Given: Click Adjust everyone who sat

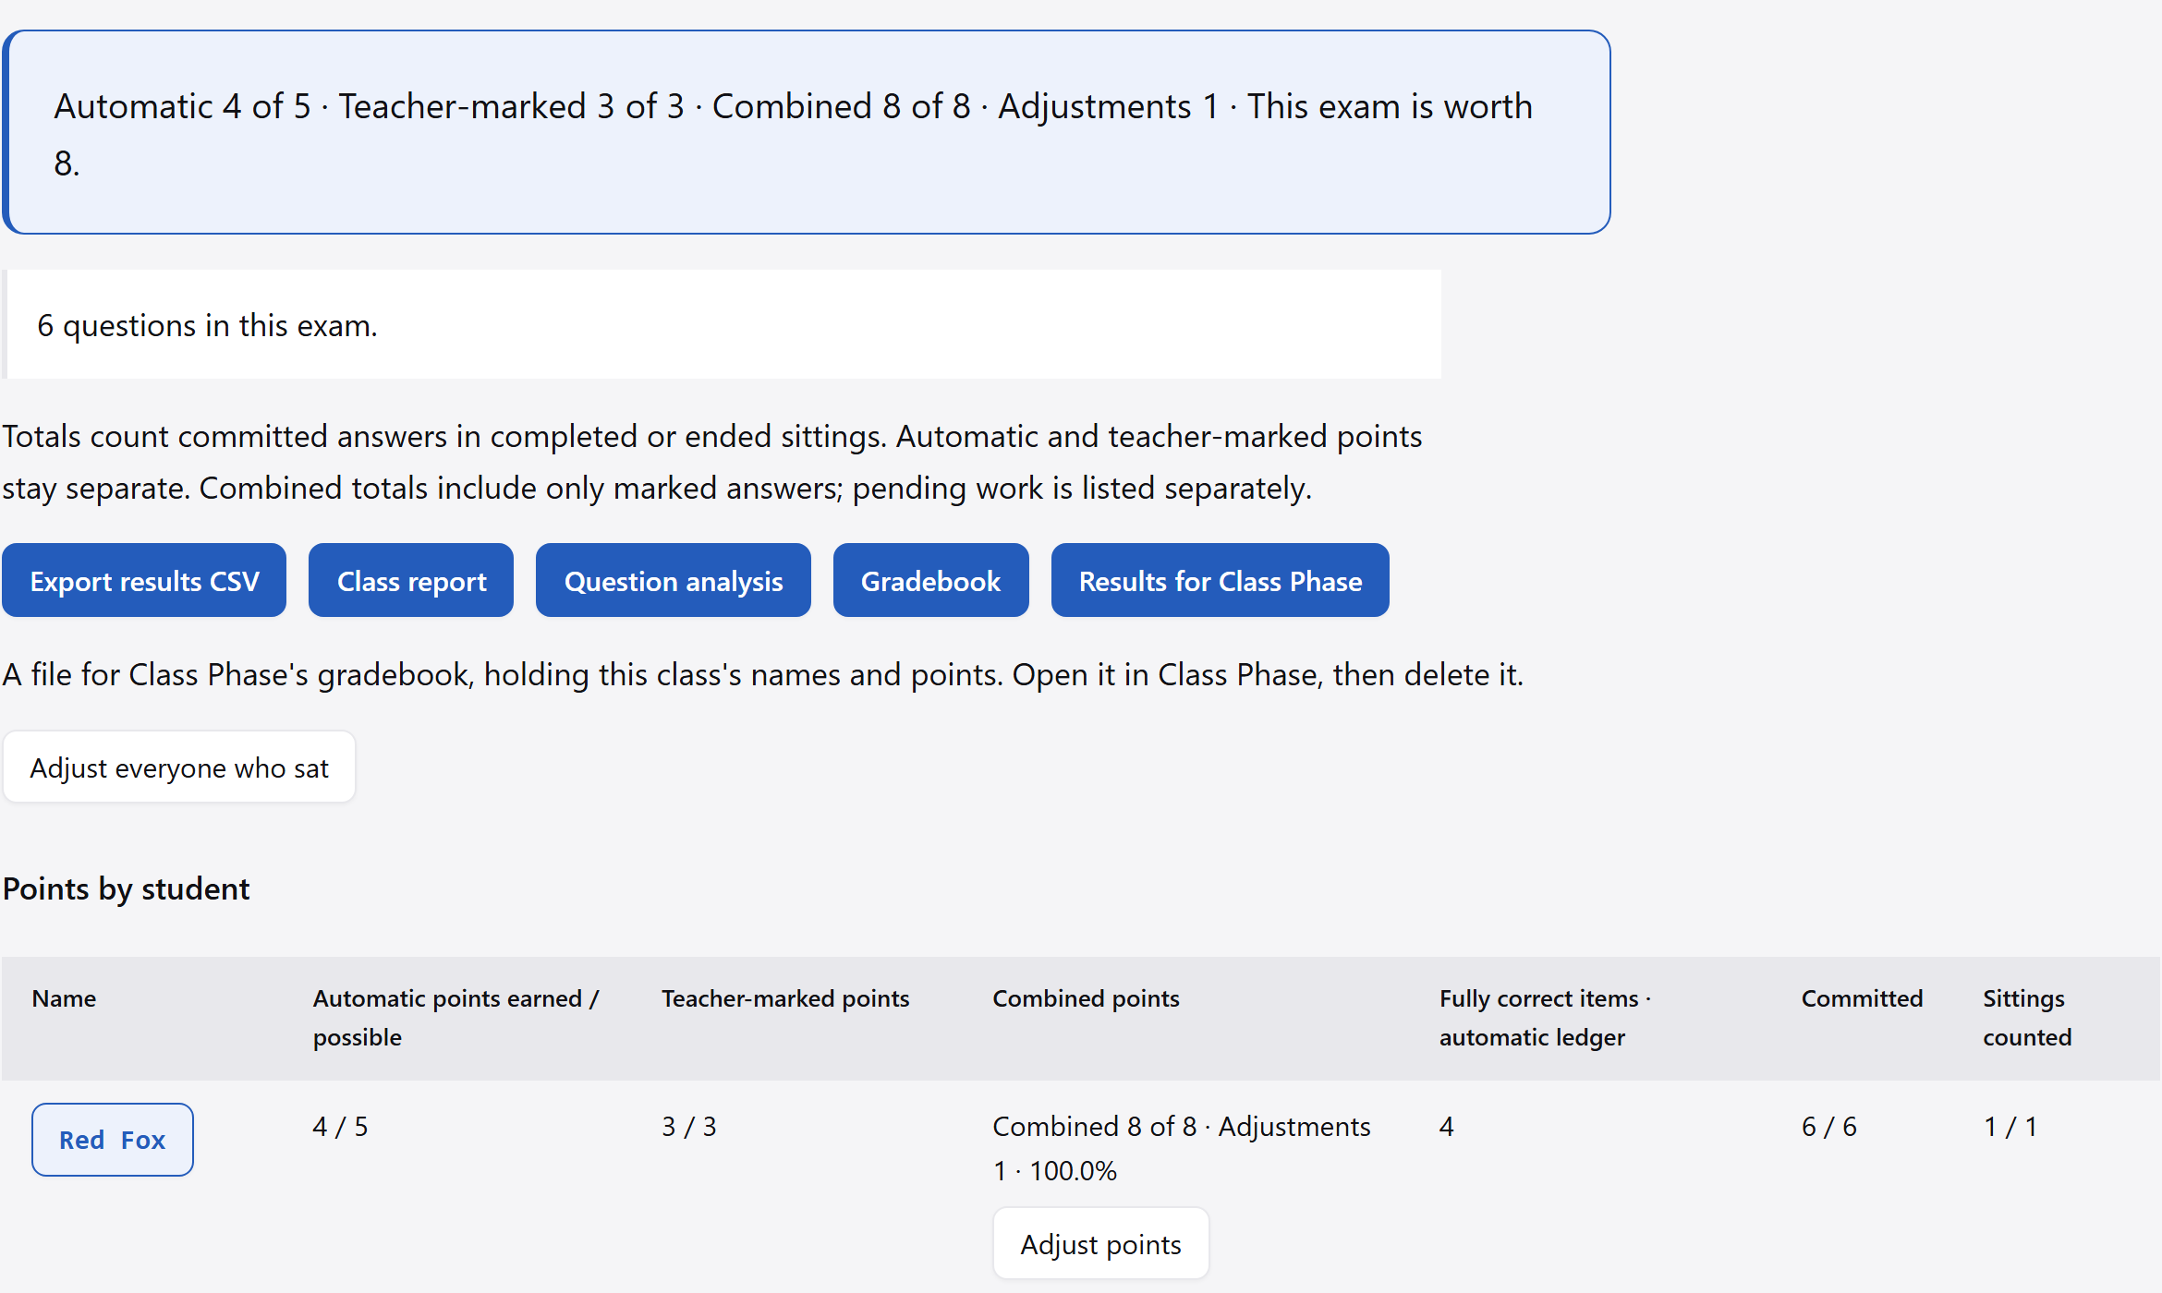Looking at the screenshot, I should [x=179, y=767].
